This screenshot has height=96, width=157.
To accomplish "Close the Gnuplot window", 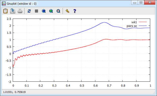I will [150, 3].
